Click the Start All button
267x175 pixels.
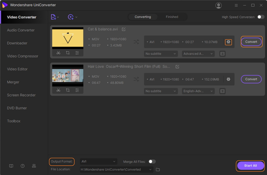point(250,166)
